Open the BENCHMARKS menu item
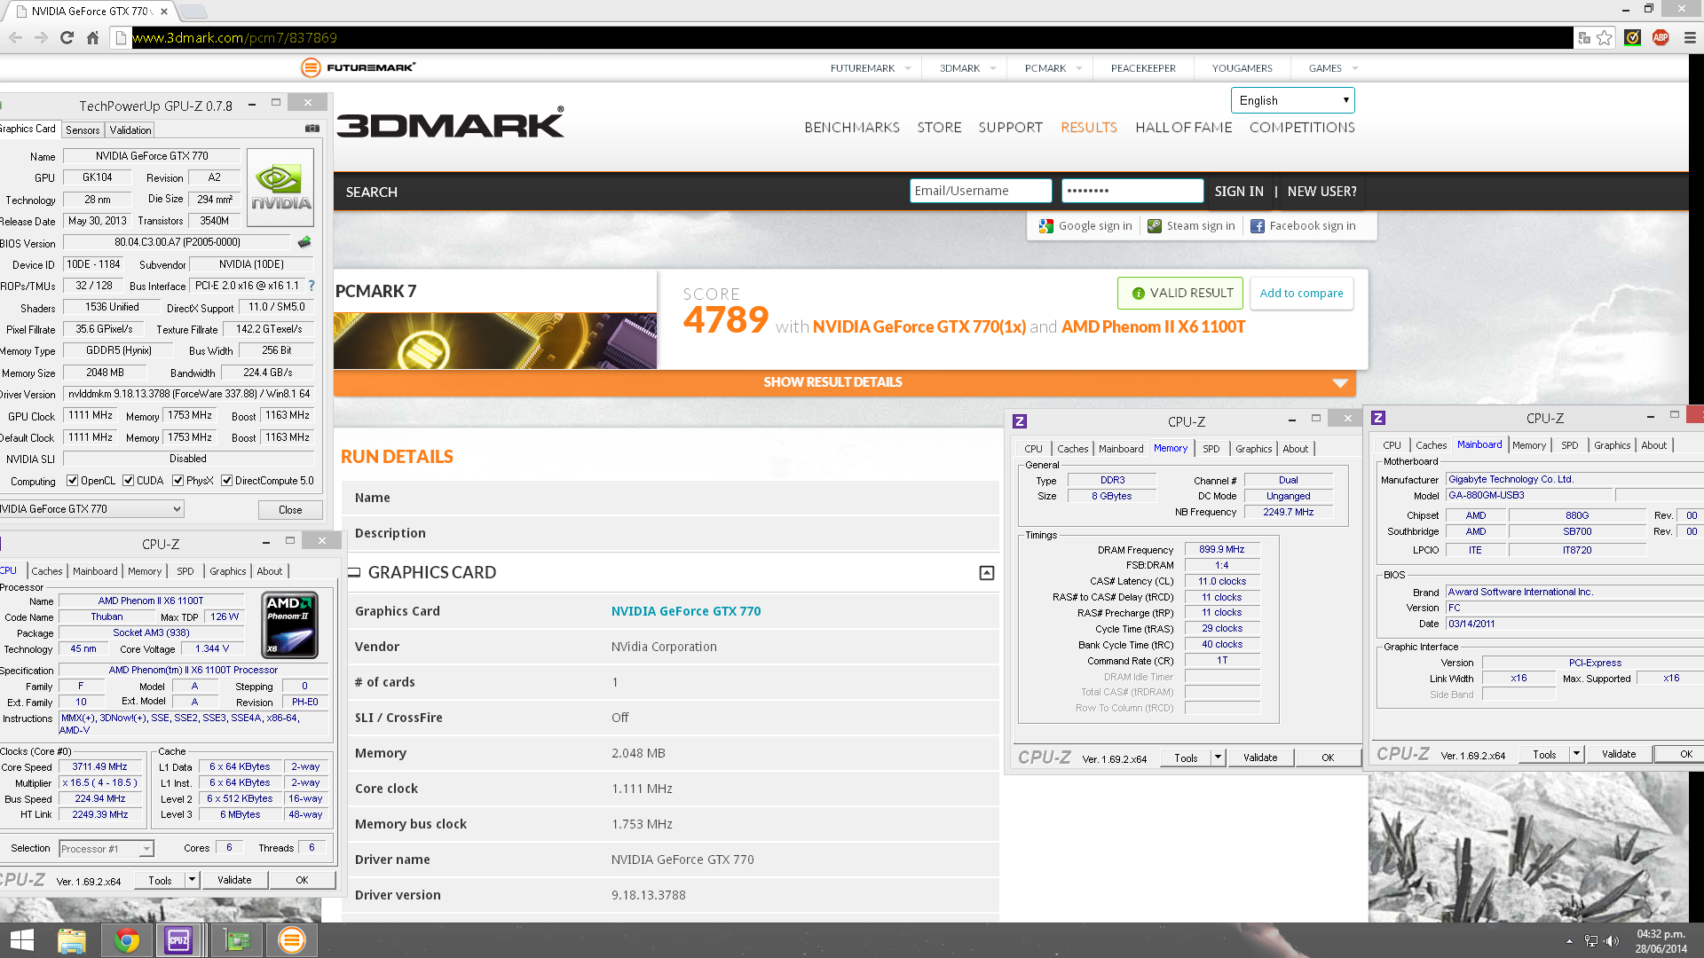Image resolution: width=1704 pixels, height=958 pixels. click(x=851, y=127)
